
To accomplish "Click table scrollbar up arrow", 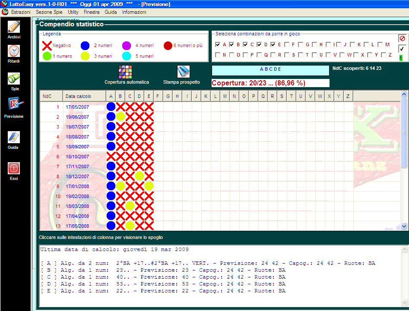I will click(x=404, y=94).
